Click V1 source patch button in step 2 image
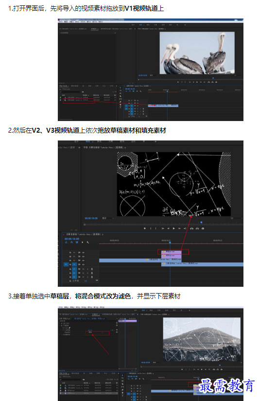 tap(66, 264)
